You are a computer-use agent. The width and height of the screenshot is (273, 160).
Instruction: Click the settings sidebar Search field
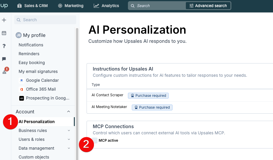point(45,20)
